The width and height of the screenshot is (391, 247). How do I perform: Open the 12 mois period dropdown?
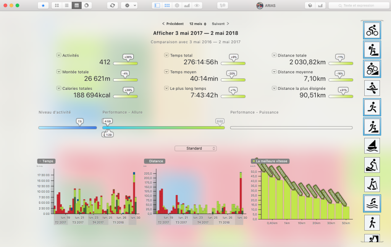pyautogui.click(x=198, y=24)
